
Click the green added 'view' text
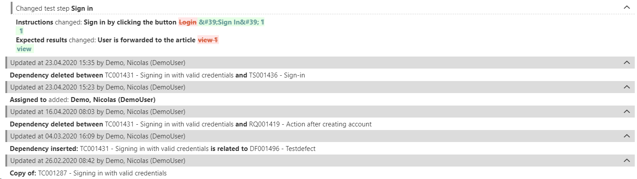coord(24,49)
